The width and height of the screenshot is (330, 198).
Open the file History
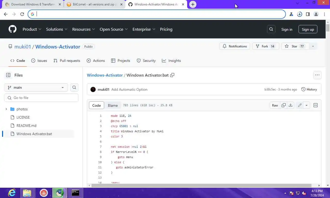coord(309,89)
